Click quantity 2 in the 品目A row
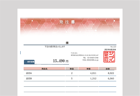Image resolution: width=140 pixels, height=96 pixels. click(x=72, y=73)
